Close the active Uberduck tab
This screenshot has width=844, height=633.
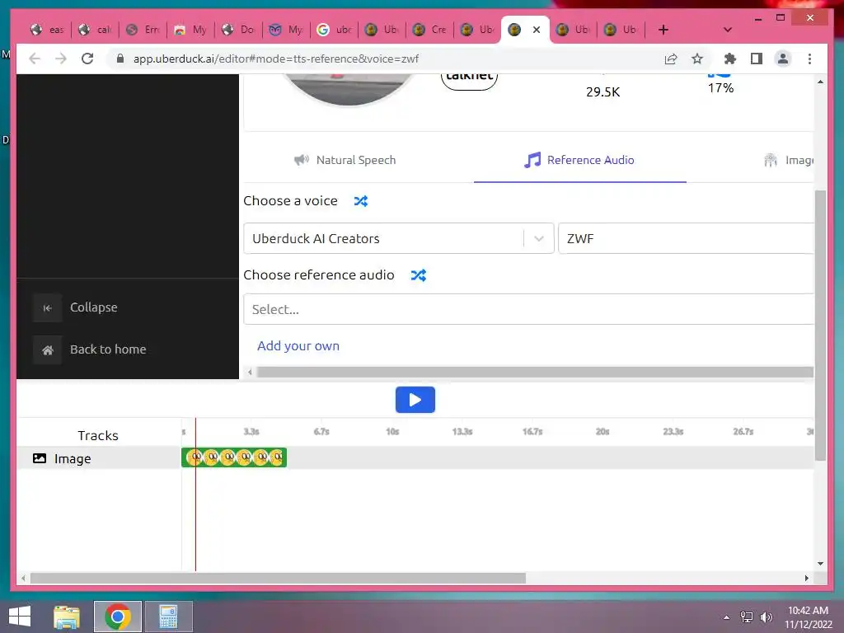tap(536, 30)
